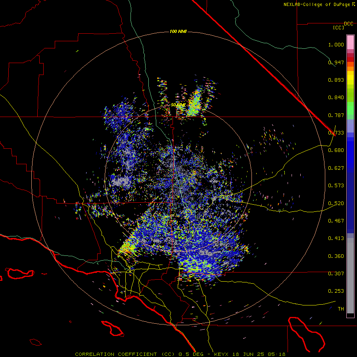Pick the bright green color bar segment
Viewport: 357px width, 357px height.
click(x=350, y=108)
